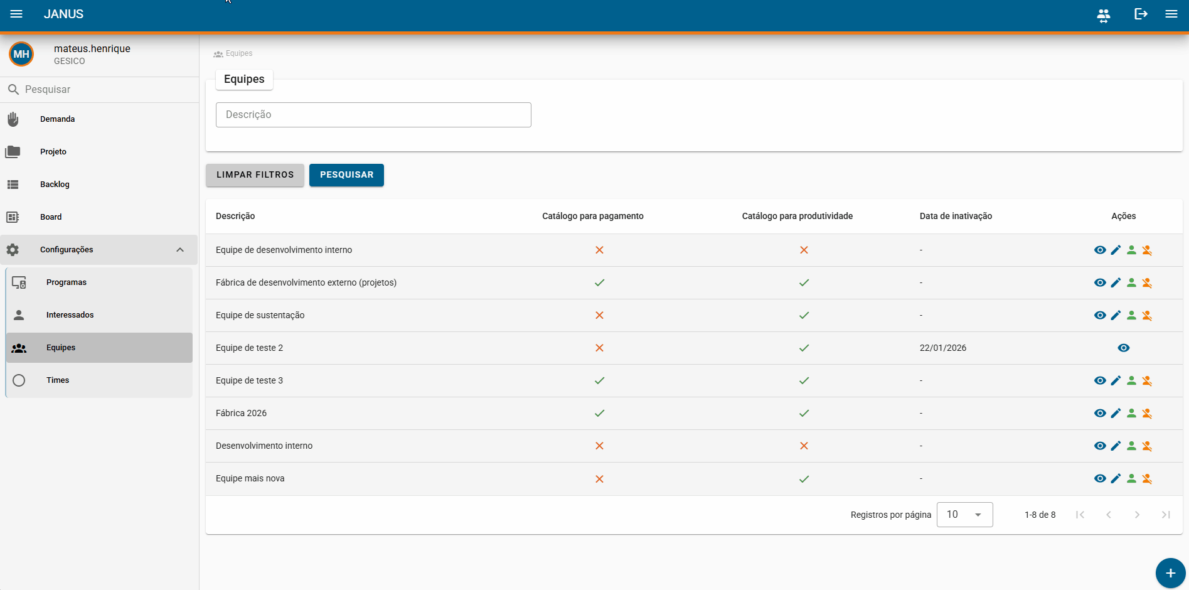Click orange person-off icon for Equipe de sustentação

tap(1147, 315)
